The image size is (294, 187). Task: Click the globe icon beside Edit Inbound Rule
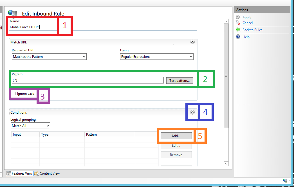click(12, 13)
